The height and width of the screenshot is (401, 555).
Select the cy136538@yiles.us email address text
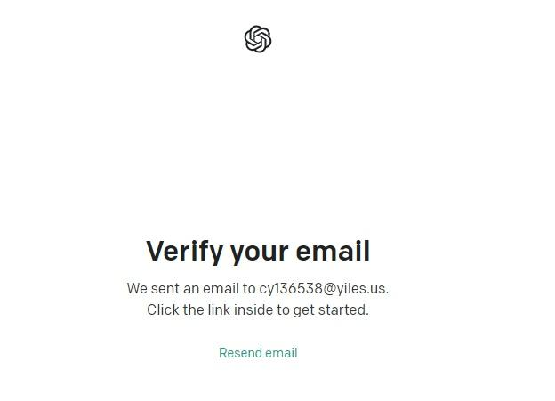[324, 288]
